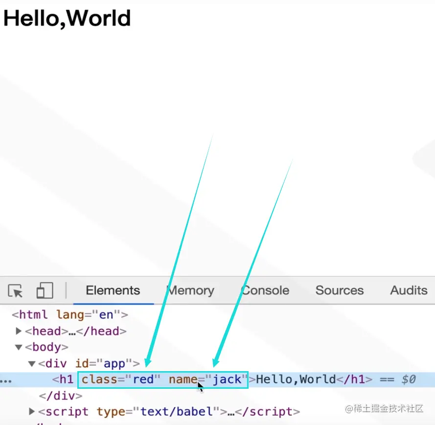Click the ellipsis beside the h1 row

tap(5, 381)
